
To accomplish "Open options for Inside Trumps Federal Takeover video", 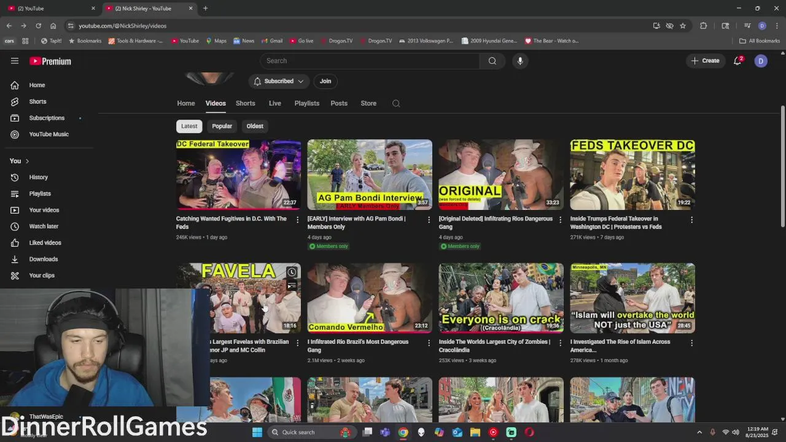I will pos(691,220).
